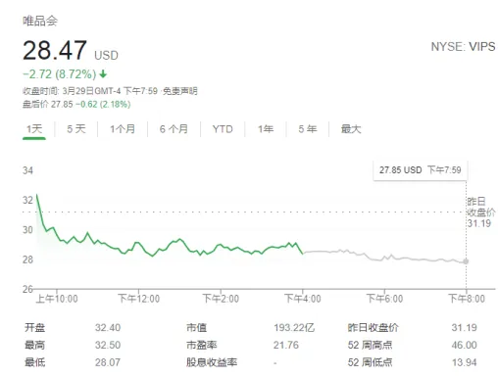The width and height of the screenshot is (498, 377).
Task: Switch to the 1年 chart range
Action: (x=266, y=129)
